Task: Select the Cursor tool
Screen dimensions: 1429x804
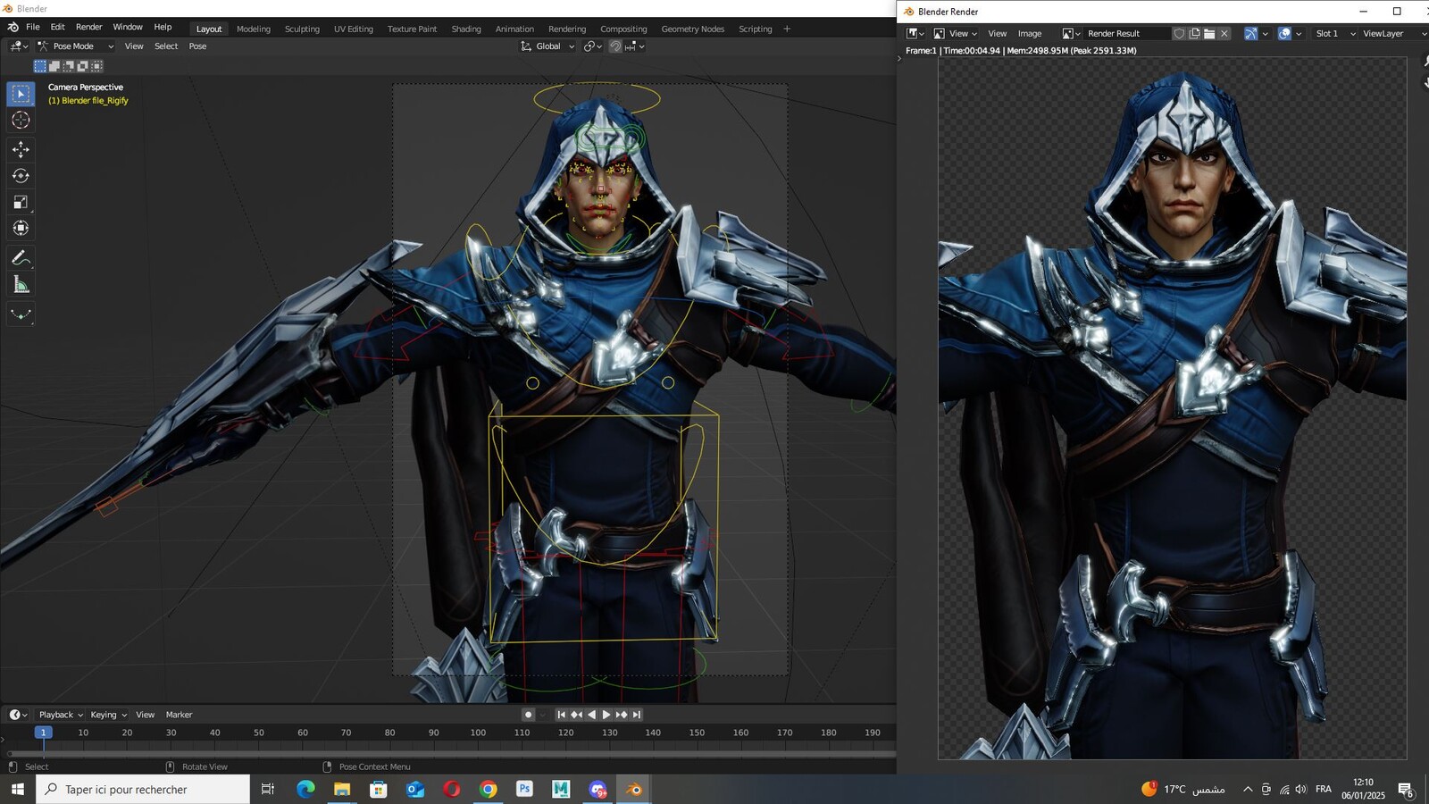Action: (21, 120)
